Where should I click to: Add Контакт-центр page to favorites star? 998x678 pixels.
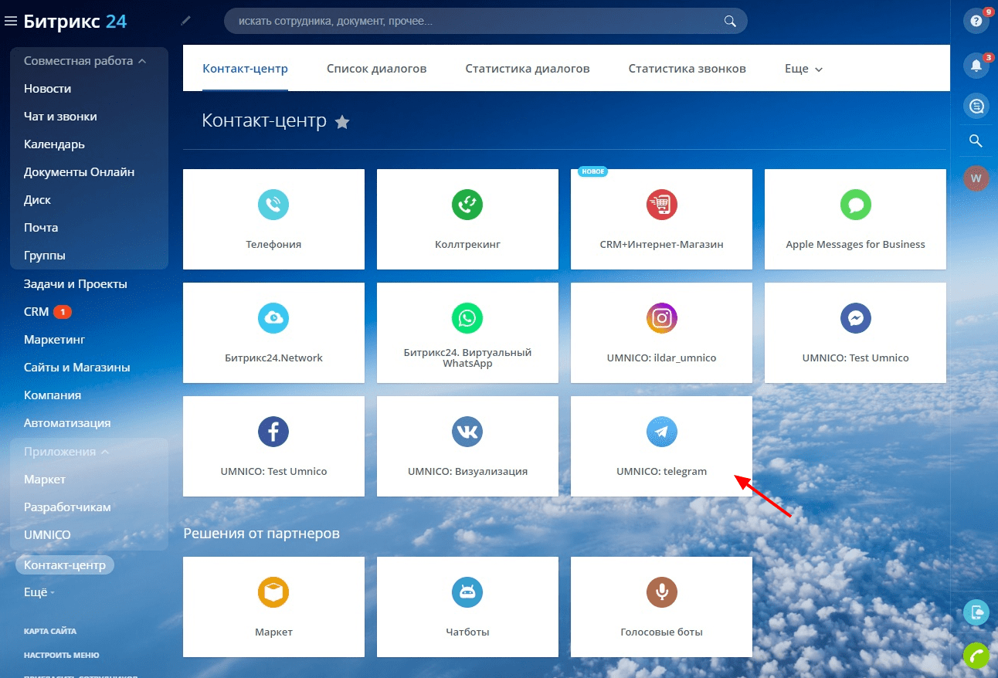[342, 122]
